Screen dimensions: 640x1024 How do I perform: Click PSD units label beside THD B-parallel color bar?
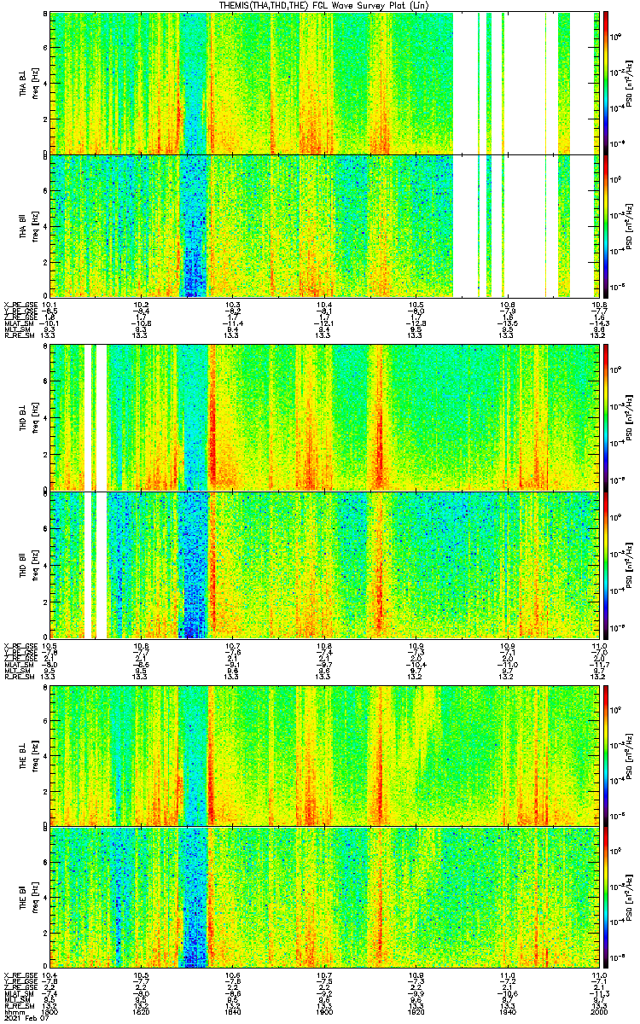point(630,564)
